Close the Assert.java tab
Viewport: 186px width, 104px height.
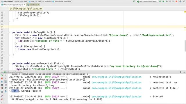click(x=38, y=5)
